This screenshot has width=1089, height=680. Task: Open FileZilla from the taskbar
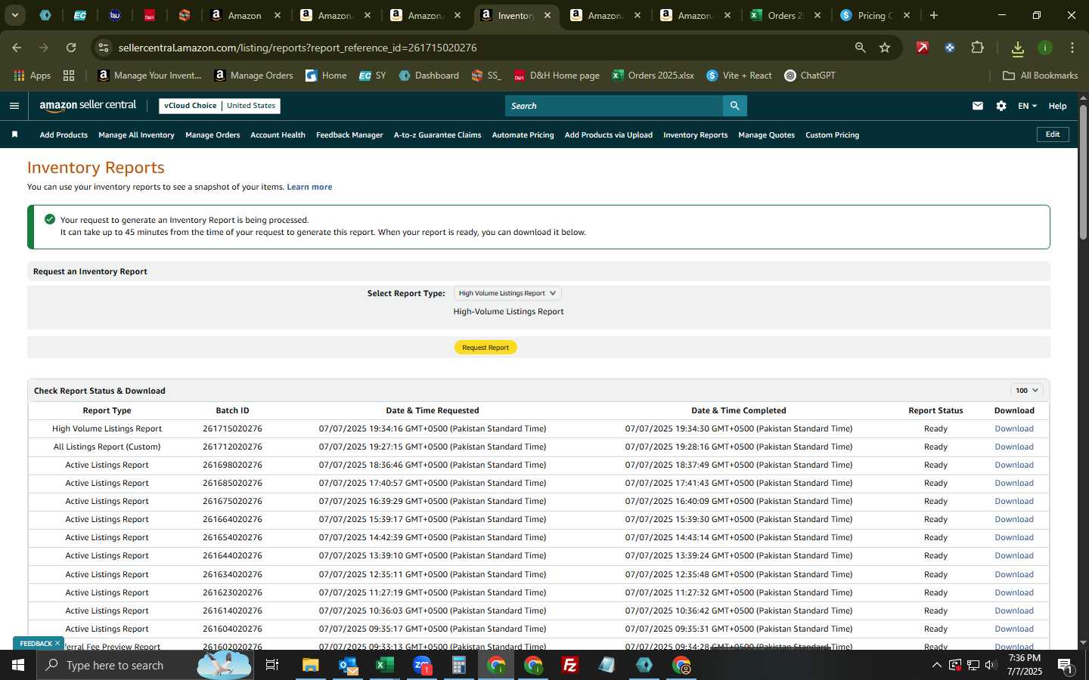click(x=570, y=665)
